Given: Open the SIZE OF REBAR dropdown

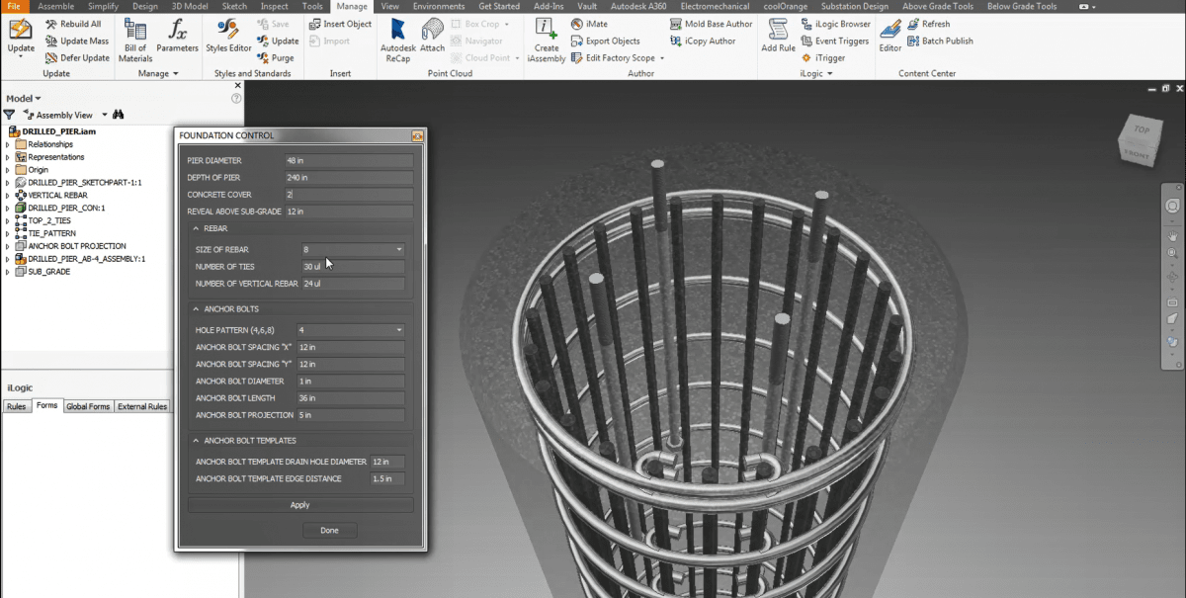Looking at the screenshot, I should [399, 250].
